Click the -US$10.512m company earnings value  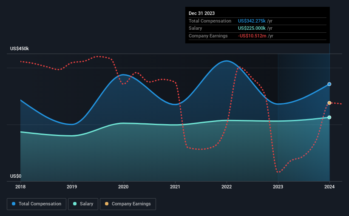click(x=252, y=36)
